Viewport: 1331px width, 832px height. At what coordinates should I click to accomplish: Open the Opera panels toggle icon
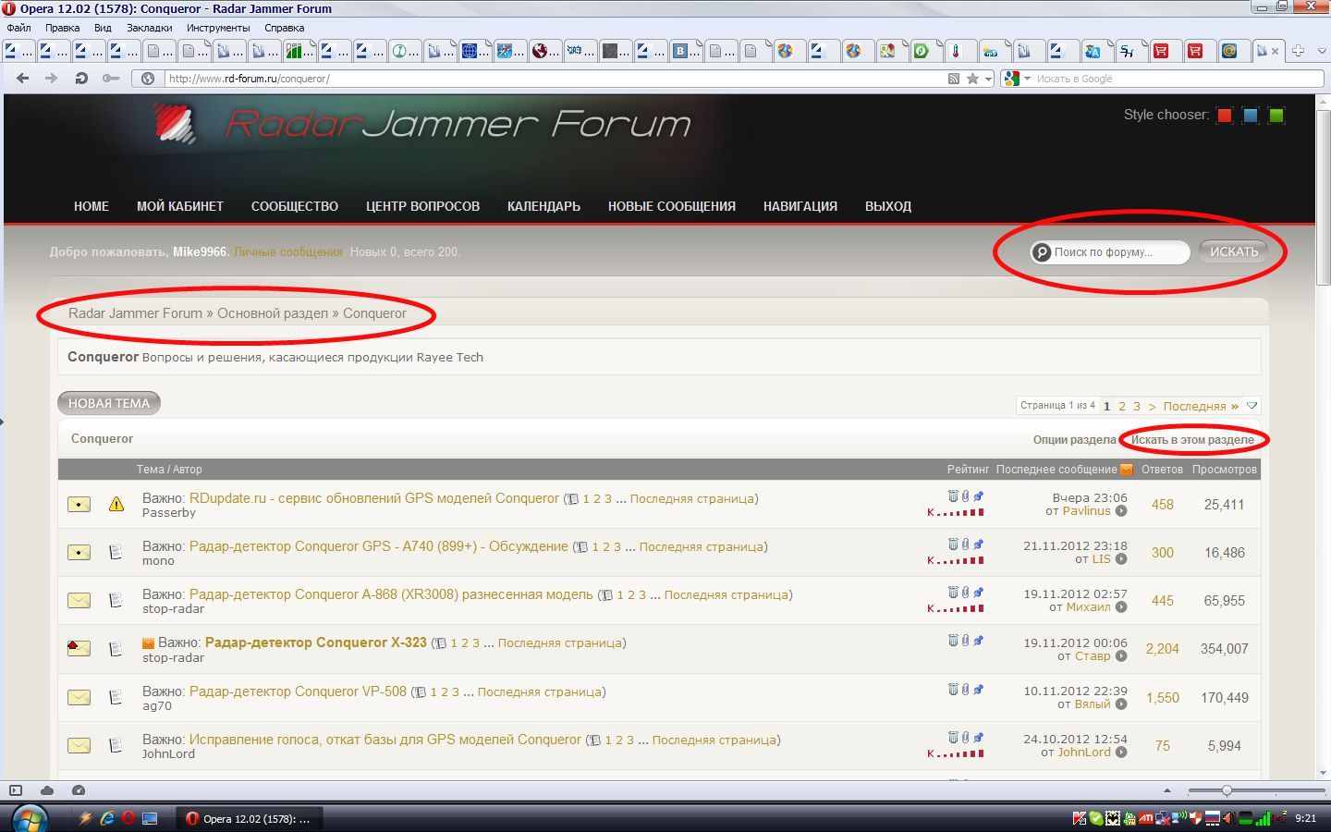16,790
